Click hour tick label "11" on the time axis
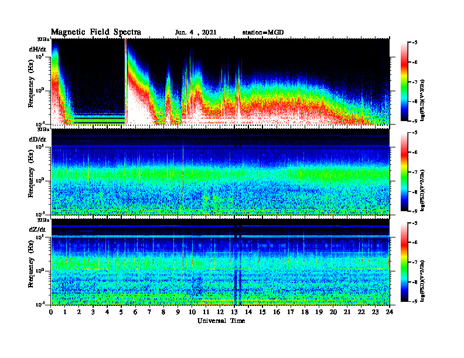 click(206, 312)
